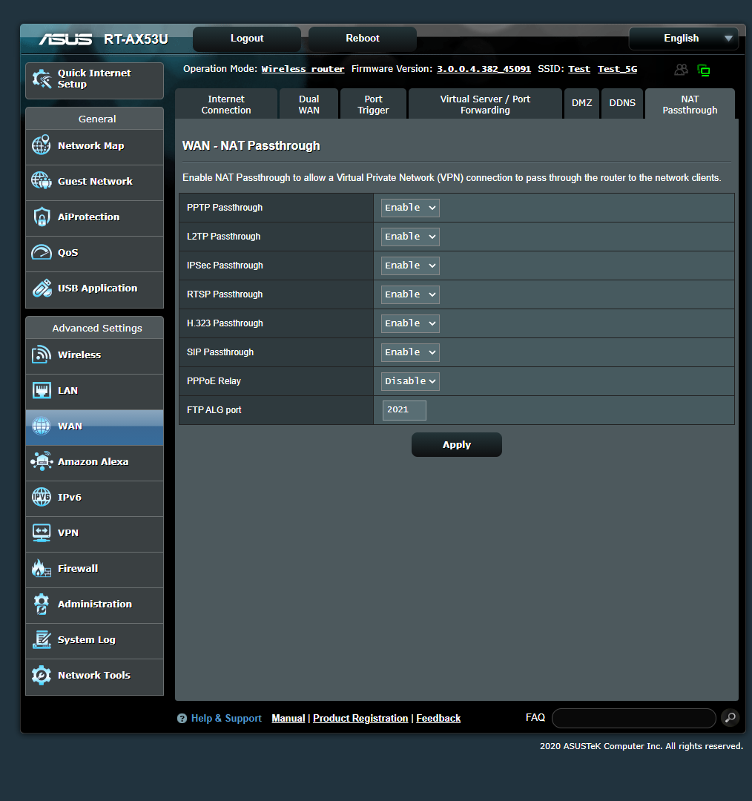Click the Help & Support link text
This screenshot has width=752, height=801.
[x=226, y=718]
